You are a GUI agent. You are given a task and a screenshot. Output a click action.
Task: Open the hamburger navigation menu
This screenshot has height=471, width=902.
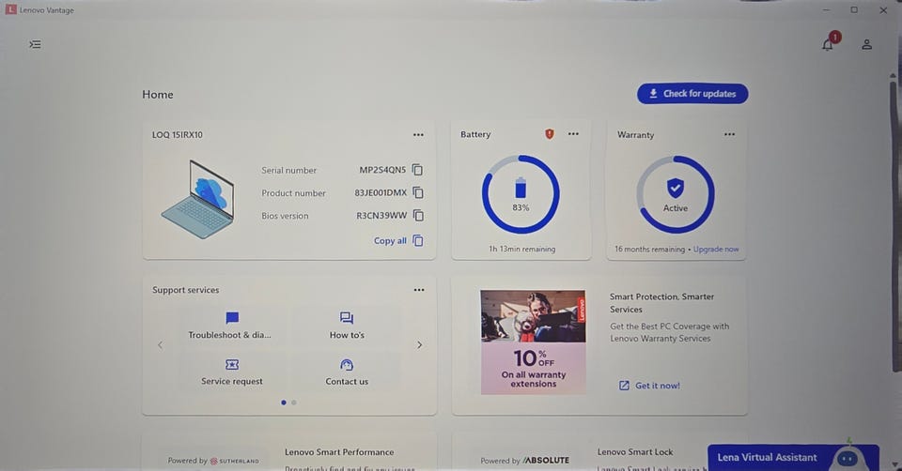[35, 44]
